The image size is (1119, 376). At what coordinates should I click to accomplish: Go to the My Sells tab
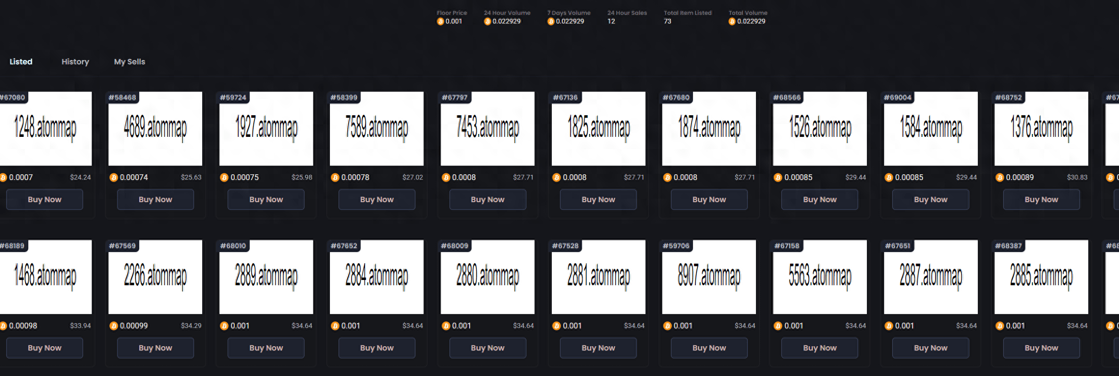(130, 61)
